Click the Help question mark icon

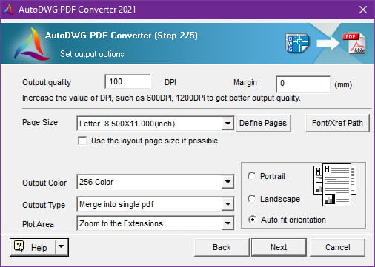[19, 246]
